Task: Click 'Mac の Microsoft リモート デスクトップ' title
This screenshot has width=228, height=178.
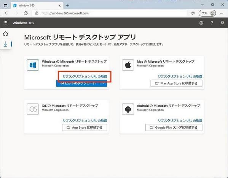Action: click(166, 61)
